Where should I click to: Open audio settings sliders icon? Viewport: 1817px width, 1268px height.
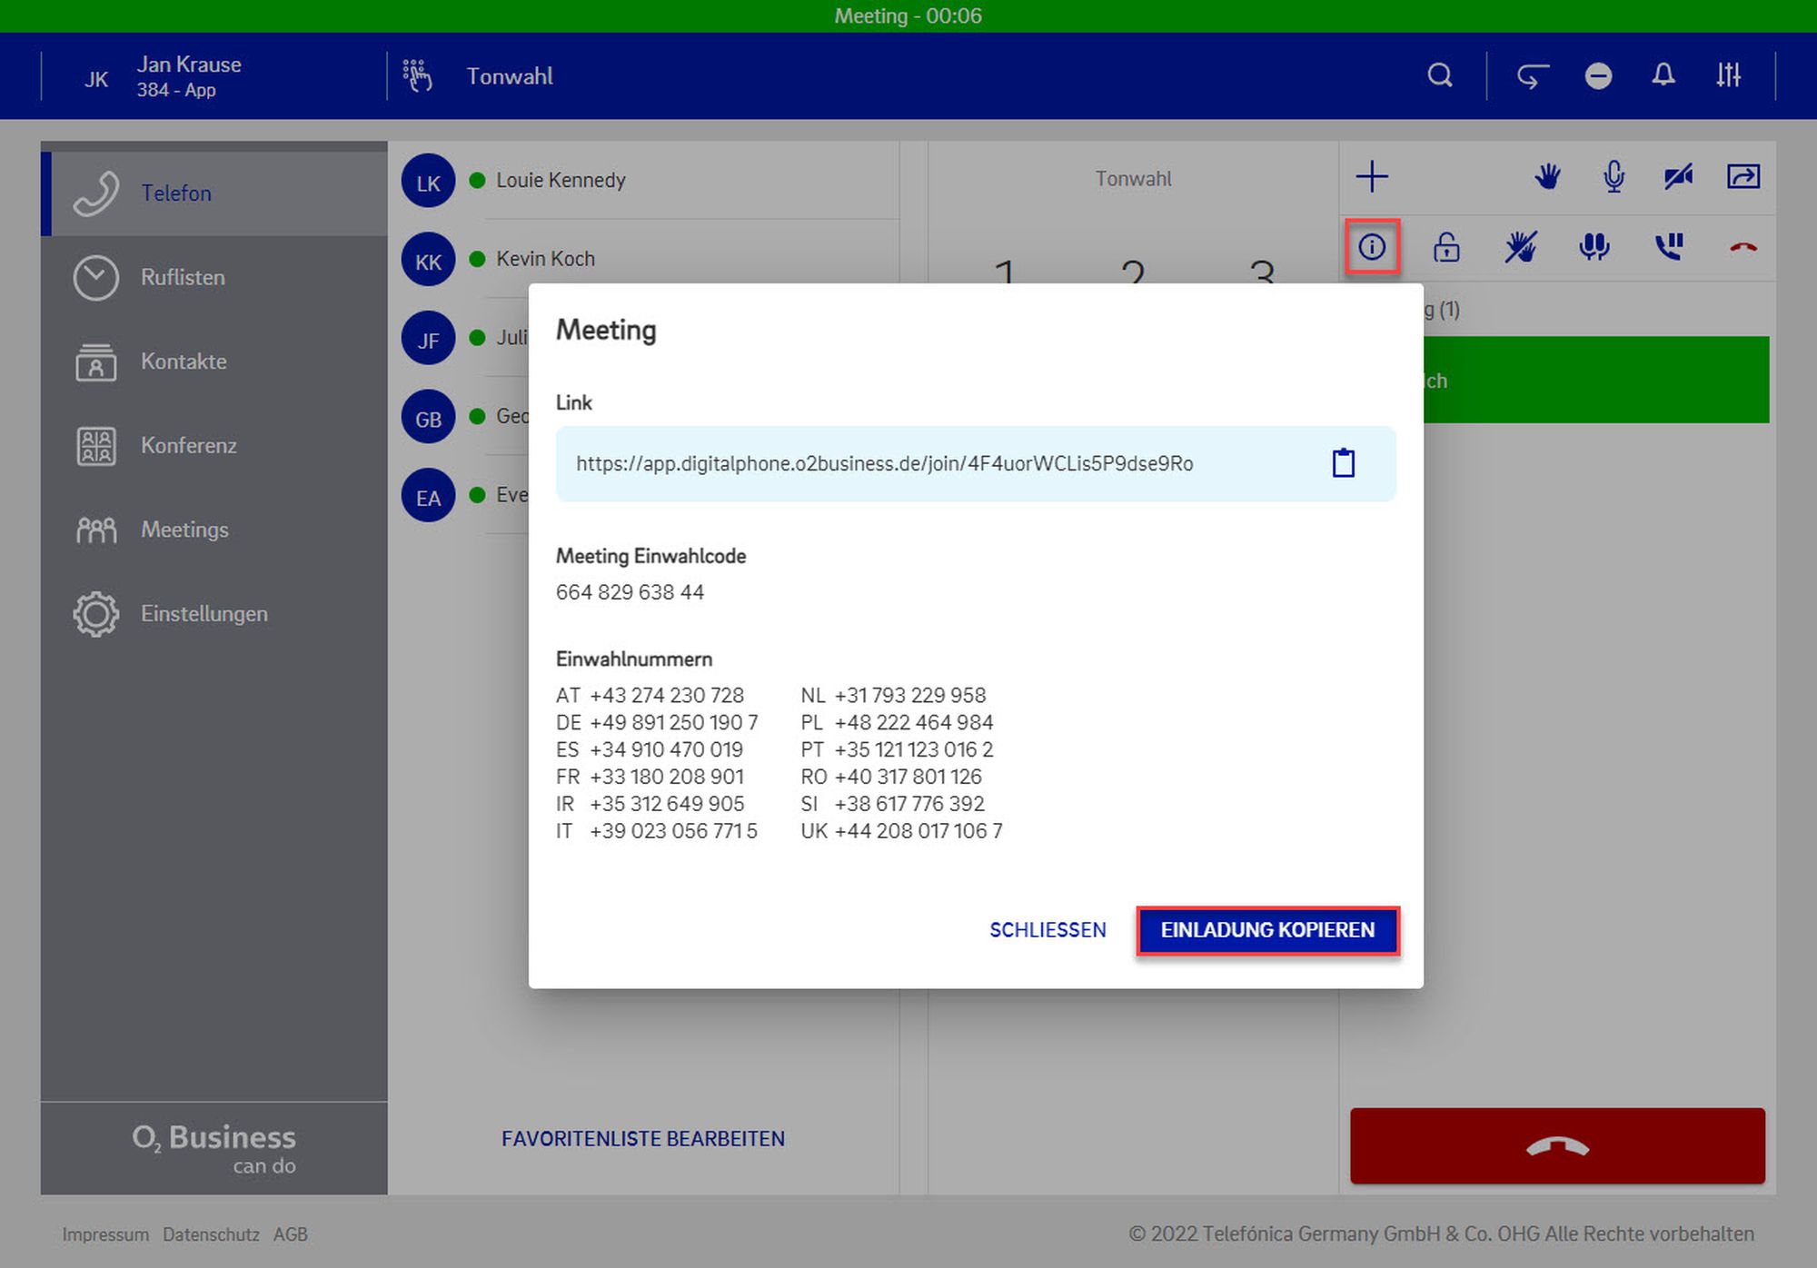[1728, 75]
